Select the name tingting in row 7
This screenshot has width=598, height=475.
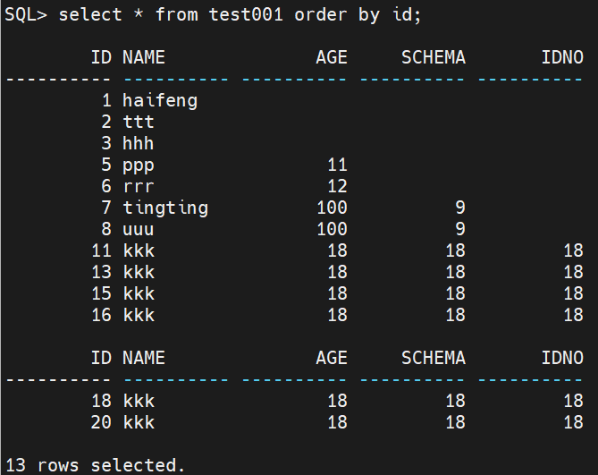click(x=164, y=208)
